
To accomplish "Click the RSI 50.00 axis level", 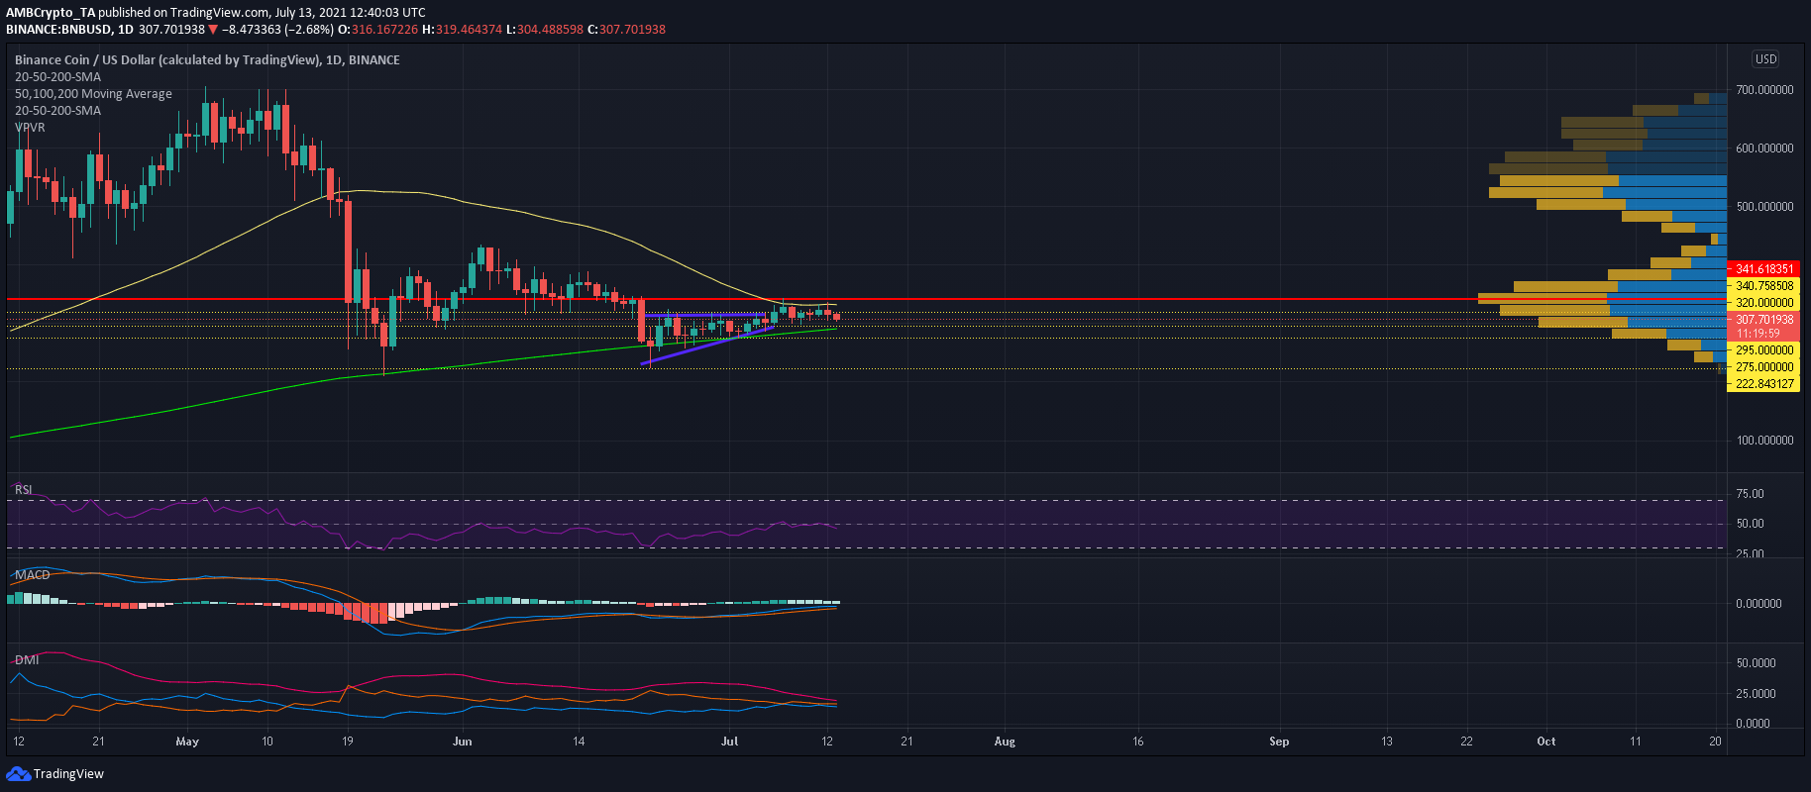I will (1750, 524).
